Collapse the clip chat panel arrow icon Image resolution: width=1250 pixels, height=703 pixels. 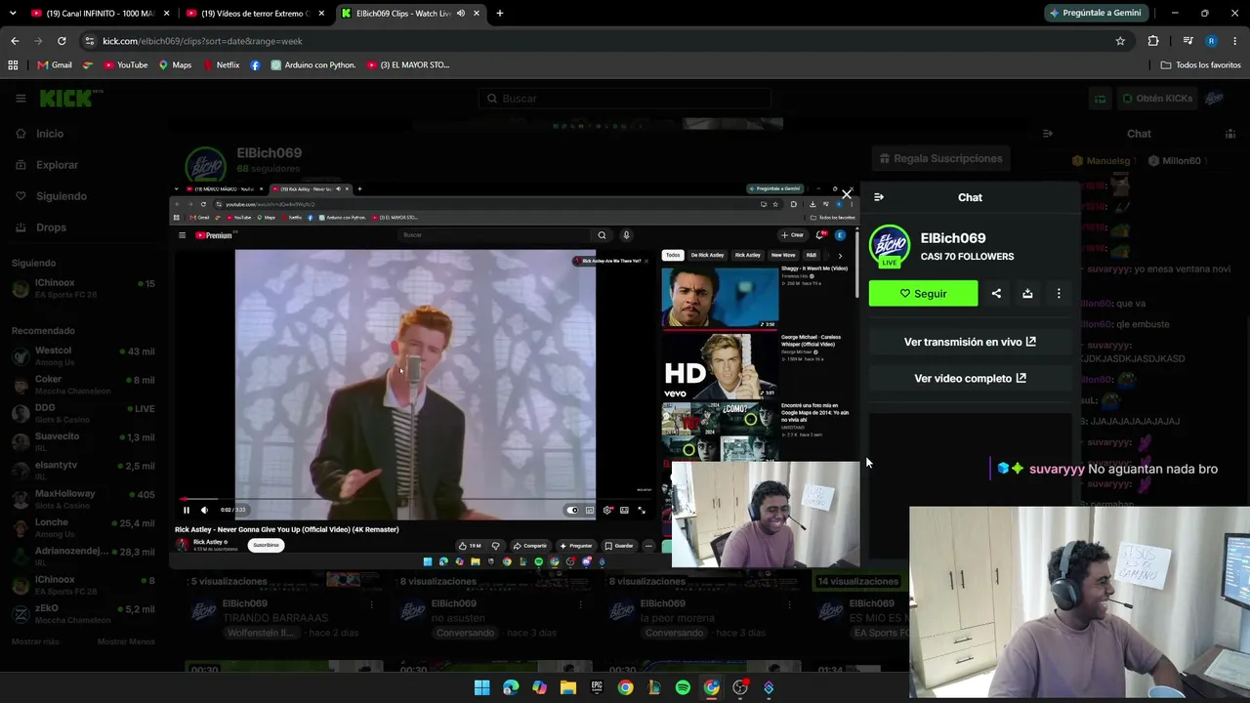tap(879, 197)
